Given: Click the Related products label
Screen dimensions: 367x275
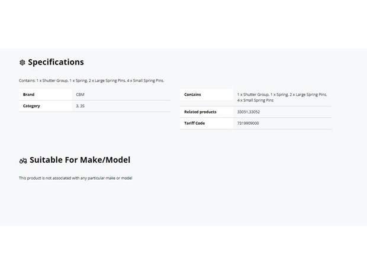Looking at the screenshot, I should 200,112.
